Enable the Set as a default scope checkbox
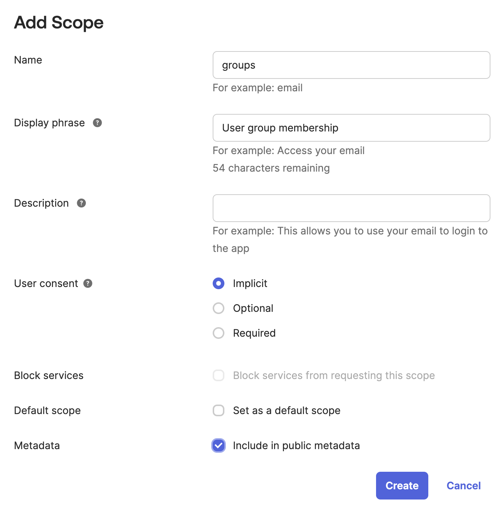Image resolution: width=497 pixels, height=509 pixels. coord(219,410)
